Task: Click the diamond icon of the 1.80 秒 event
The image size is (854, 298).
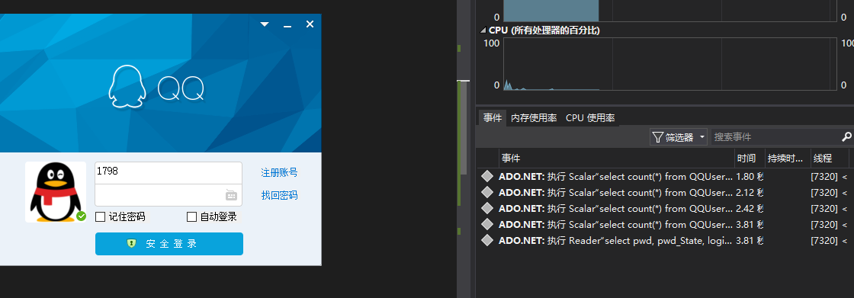Action: [x=487, y=177]
